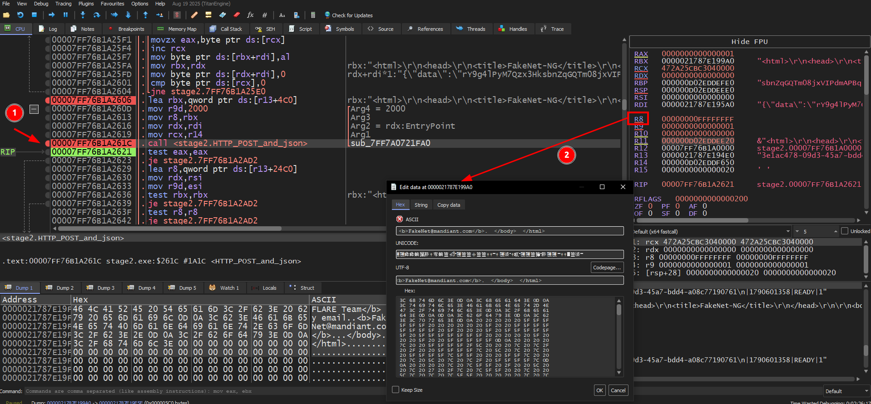Click Check for Updates
The height and width of the screenshot is (404, 871).
[349, 15]
